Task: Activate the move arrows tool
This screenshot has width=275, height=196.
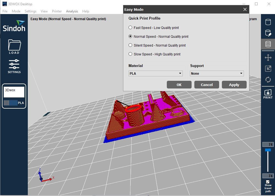Action: 268,58
